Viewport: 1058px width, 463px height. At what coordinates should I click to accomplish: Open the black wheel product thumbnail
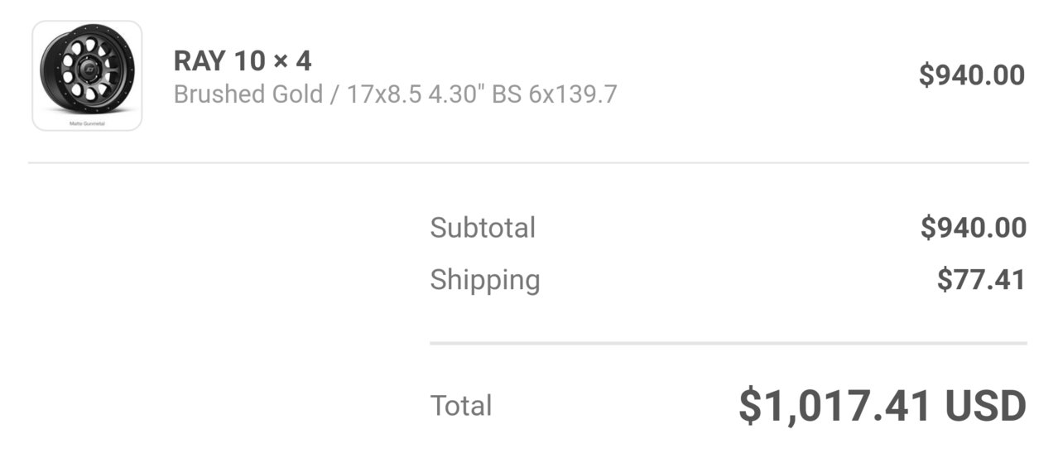(x=87, y=75)
